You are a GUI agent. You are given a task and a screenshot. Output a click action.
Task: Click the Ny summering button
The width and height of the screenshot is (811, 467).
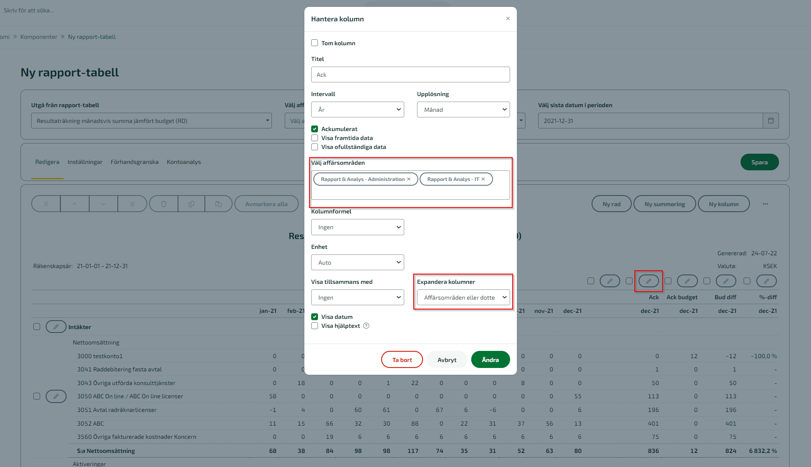point(665,204)
